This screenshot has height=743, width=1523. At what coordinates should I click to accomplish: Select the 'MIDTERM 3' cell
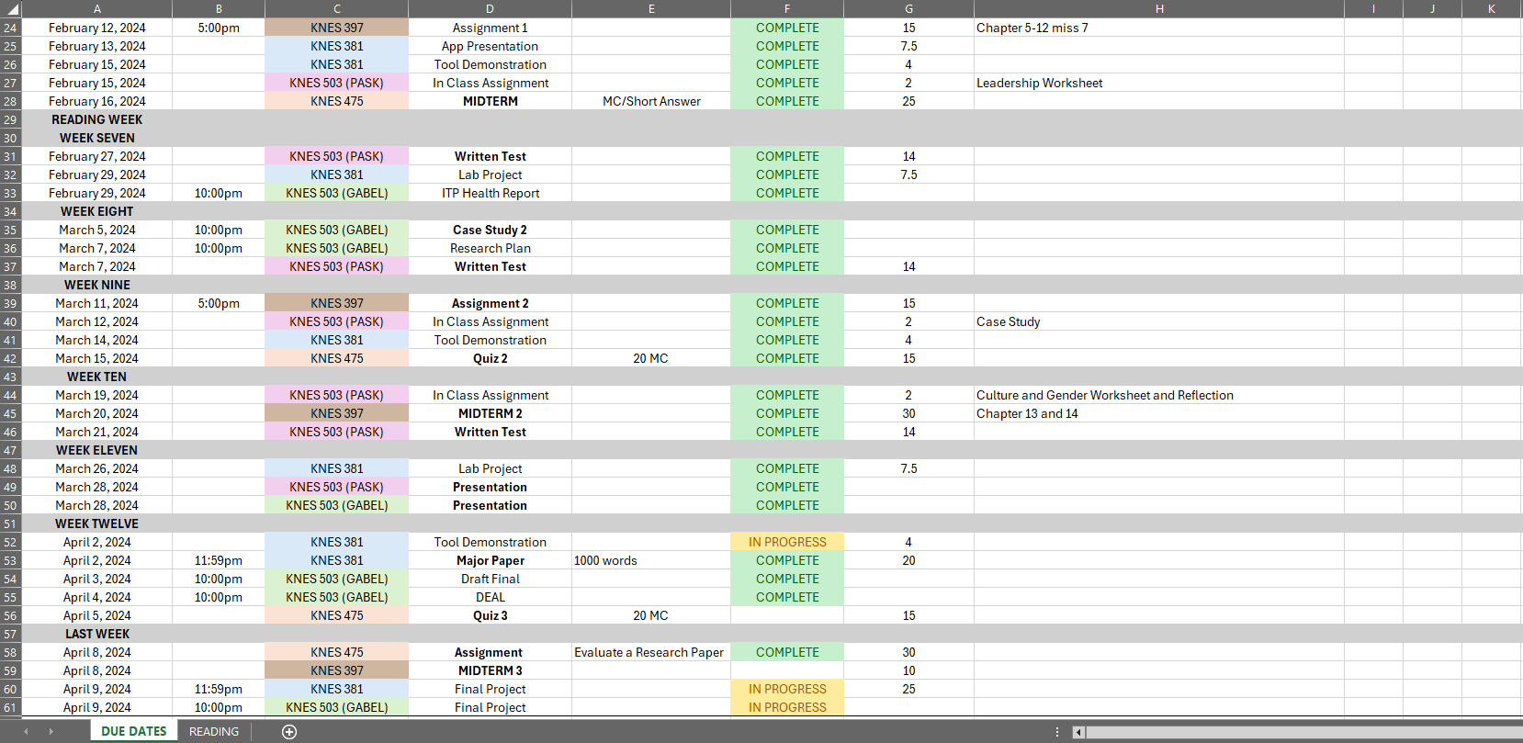coord(490,670)
